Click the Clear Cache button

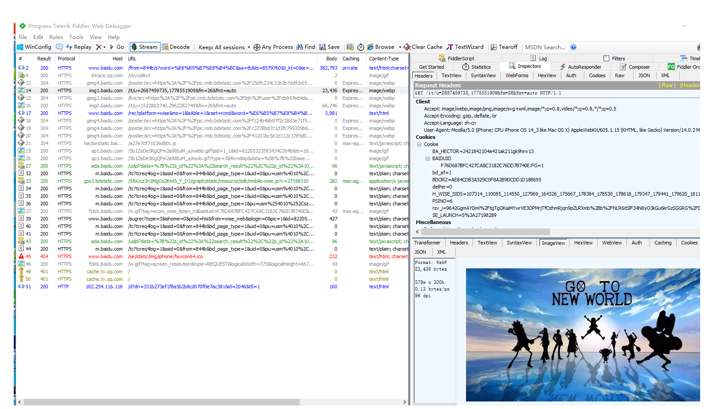pyautogui.click(x=423, y=47)
